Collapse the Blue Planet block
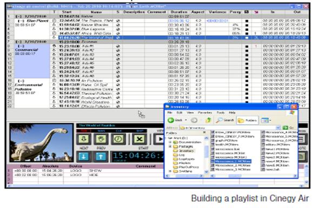318x208 pixels. (21, 21)
